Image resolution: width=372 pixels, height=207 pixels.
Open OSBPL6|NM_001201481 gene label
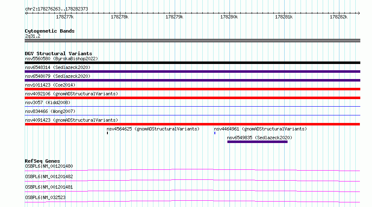[49, 187]
